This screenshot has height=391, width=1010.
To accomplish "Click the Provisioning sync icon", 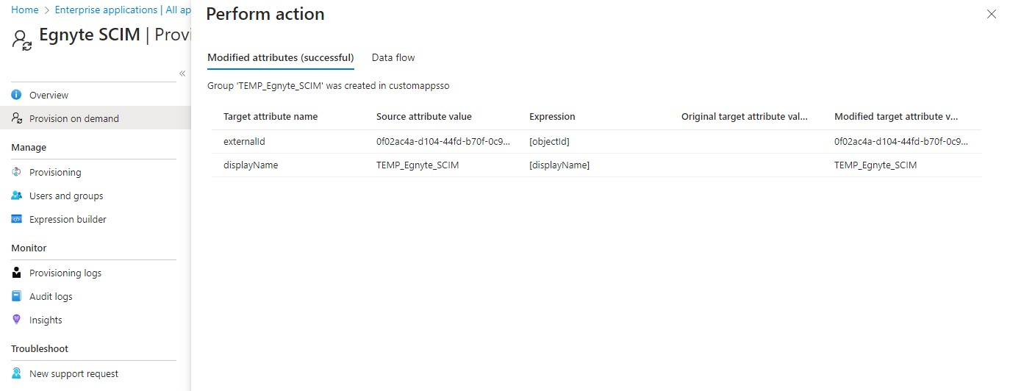I will (17, 172).
